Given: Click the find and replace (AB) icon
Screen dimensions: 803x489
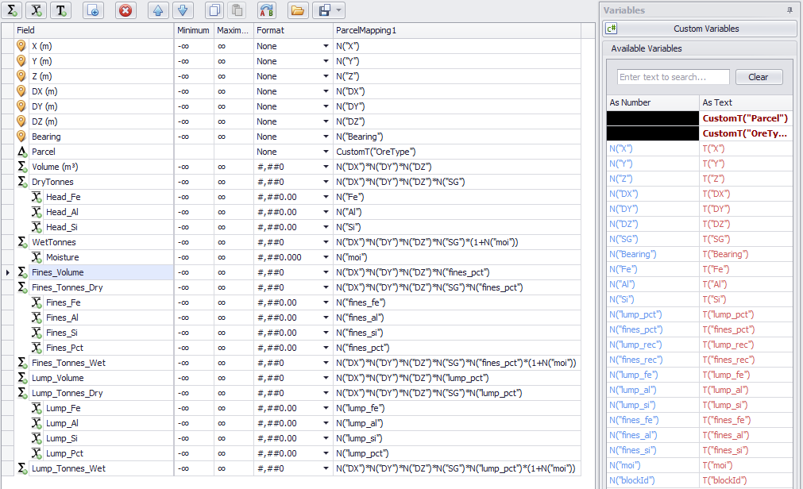Looking at the screenshot, I should point(267,10).
